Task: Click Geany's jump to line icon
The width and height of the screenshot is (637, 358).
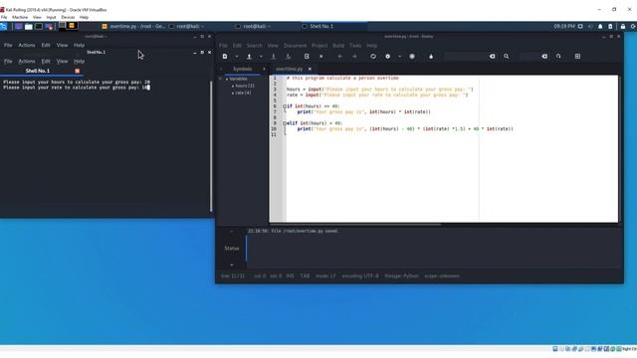Action: tap(558, 57)
